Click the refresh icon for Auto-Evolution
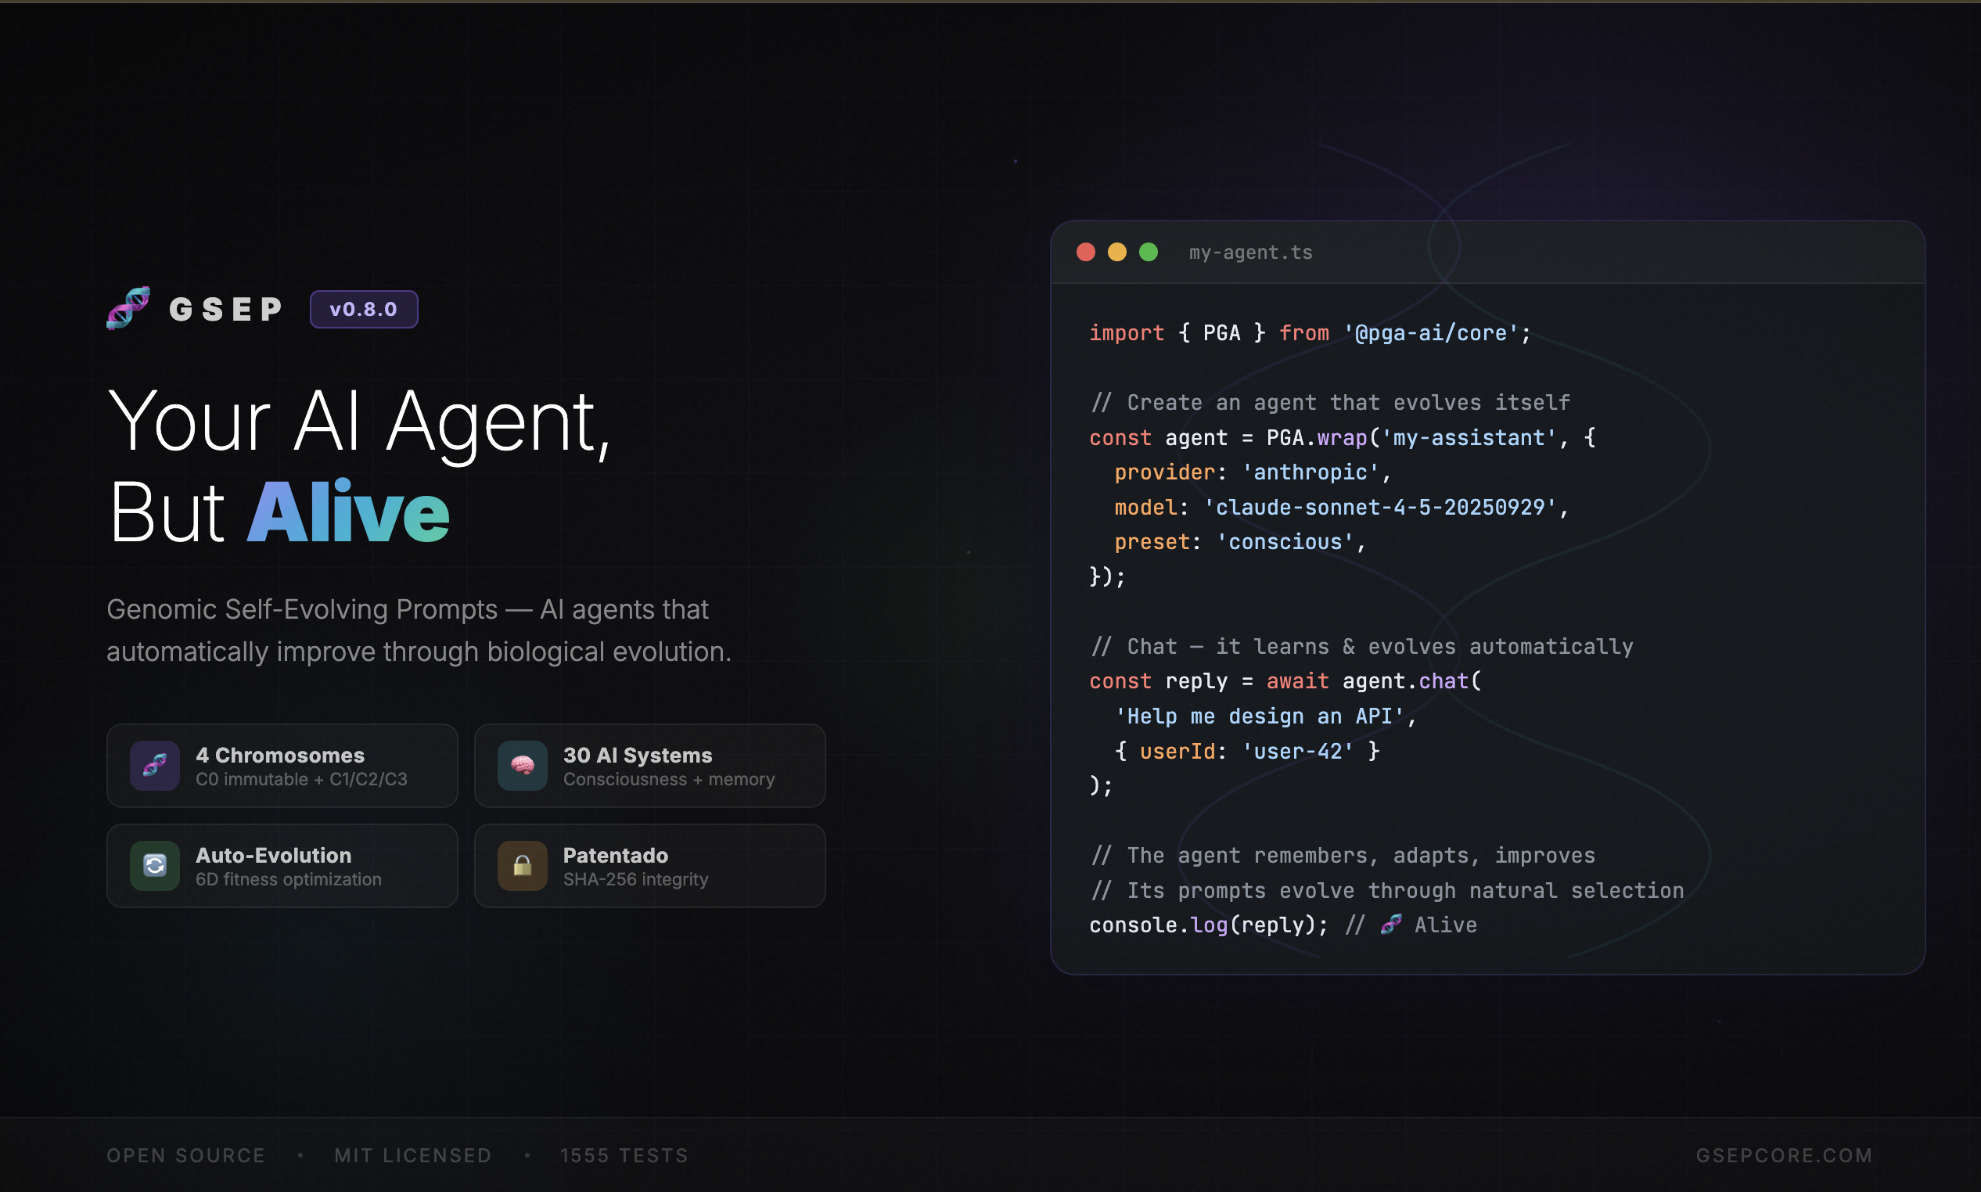Viewport: 1981px width, 1192px height. [154, 865]
